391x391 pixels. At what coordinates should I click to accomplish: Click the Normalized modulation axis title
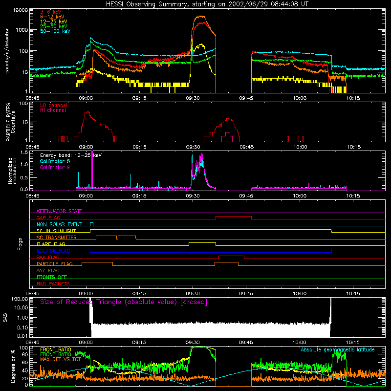tap(12, 171)
